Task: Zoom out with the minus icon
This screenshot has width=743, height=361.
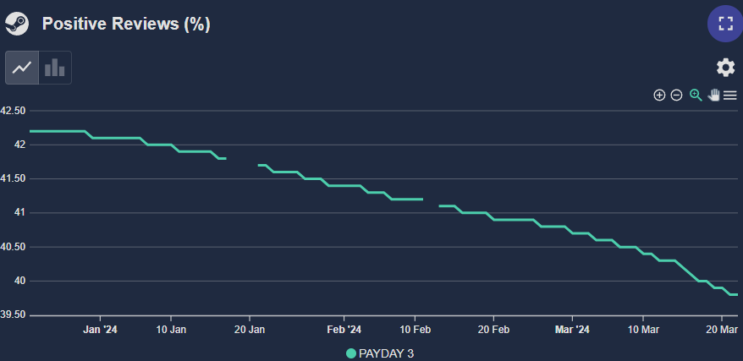Action: [x=677, y=95]
